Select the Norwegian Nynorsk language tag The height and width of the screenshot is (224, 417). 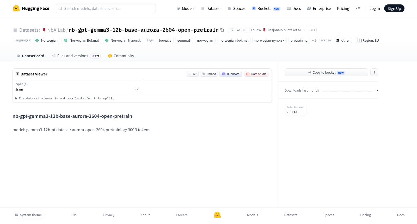[123, 40]
